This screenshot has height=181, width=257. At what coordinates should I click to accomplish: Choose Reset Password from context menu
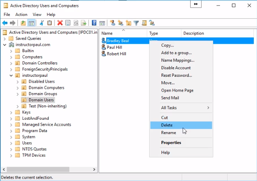pos(181,75)
